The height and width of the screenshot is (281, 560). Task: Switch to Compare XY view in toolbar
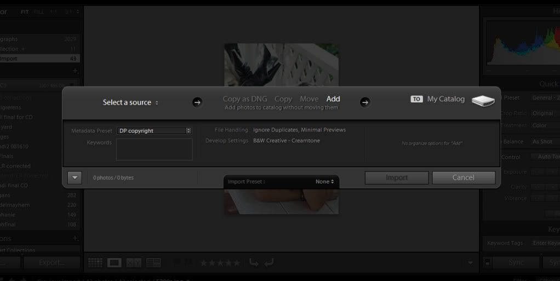pyautogui.click(x=134, y=263)
